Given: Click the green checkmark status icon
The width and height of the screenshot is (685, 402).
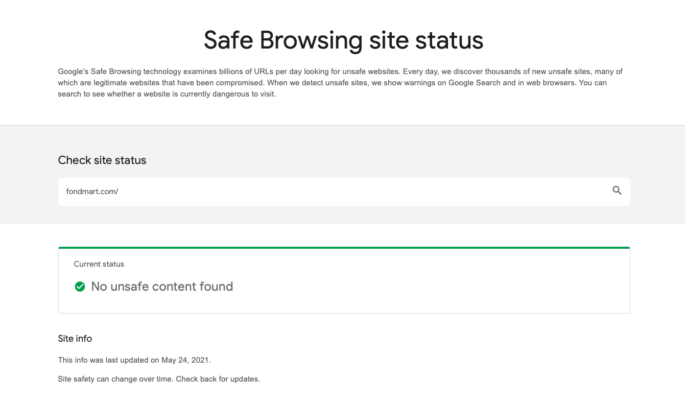Looking at the screenshot, I should pos(80,287).
